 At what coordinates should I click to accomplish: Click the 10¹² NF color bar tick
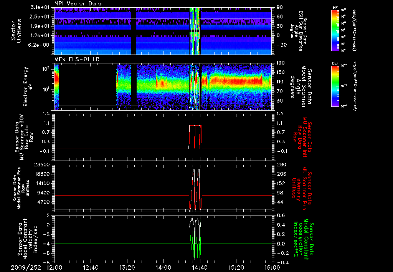[343, 10]
